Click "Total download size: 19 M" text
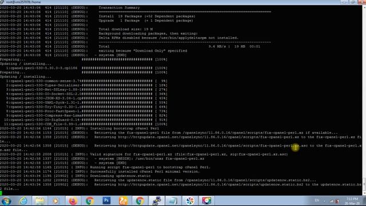The image size is (366, 206). pyautogui.click(x=126, y=29)
